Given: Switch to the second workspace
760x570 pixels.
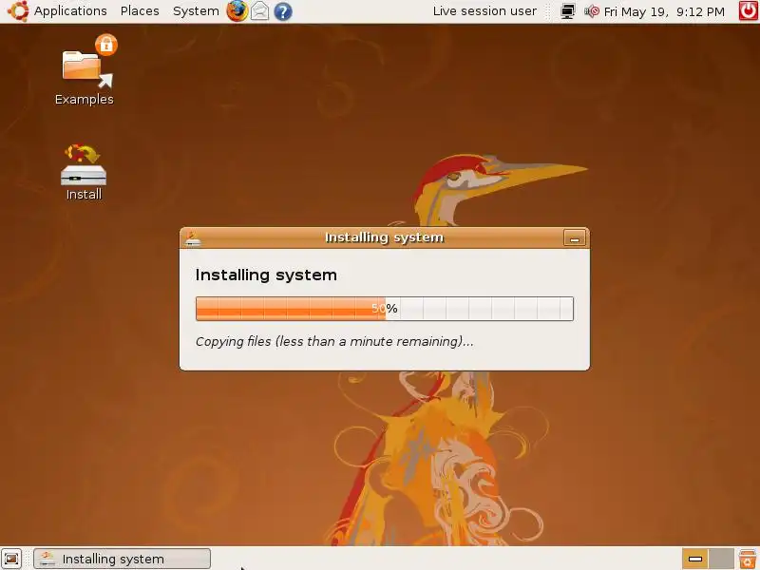Looking at the screenshot, I should pos(721,559).
